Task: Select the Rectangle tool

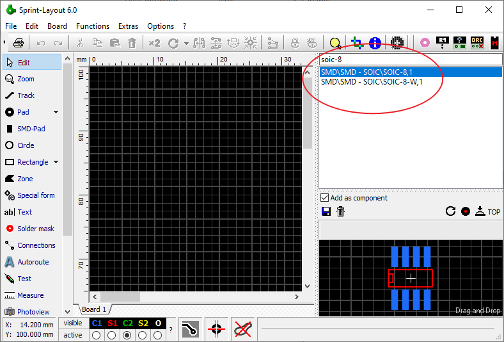Action: (x=27, y=162)
